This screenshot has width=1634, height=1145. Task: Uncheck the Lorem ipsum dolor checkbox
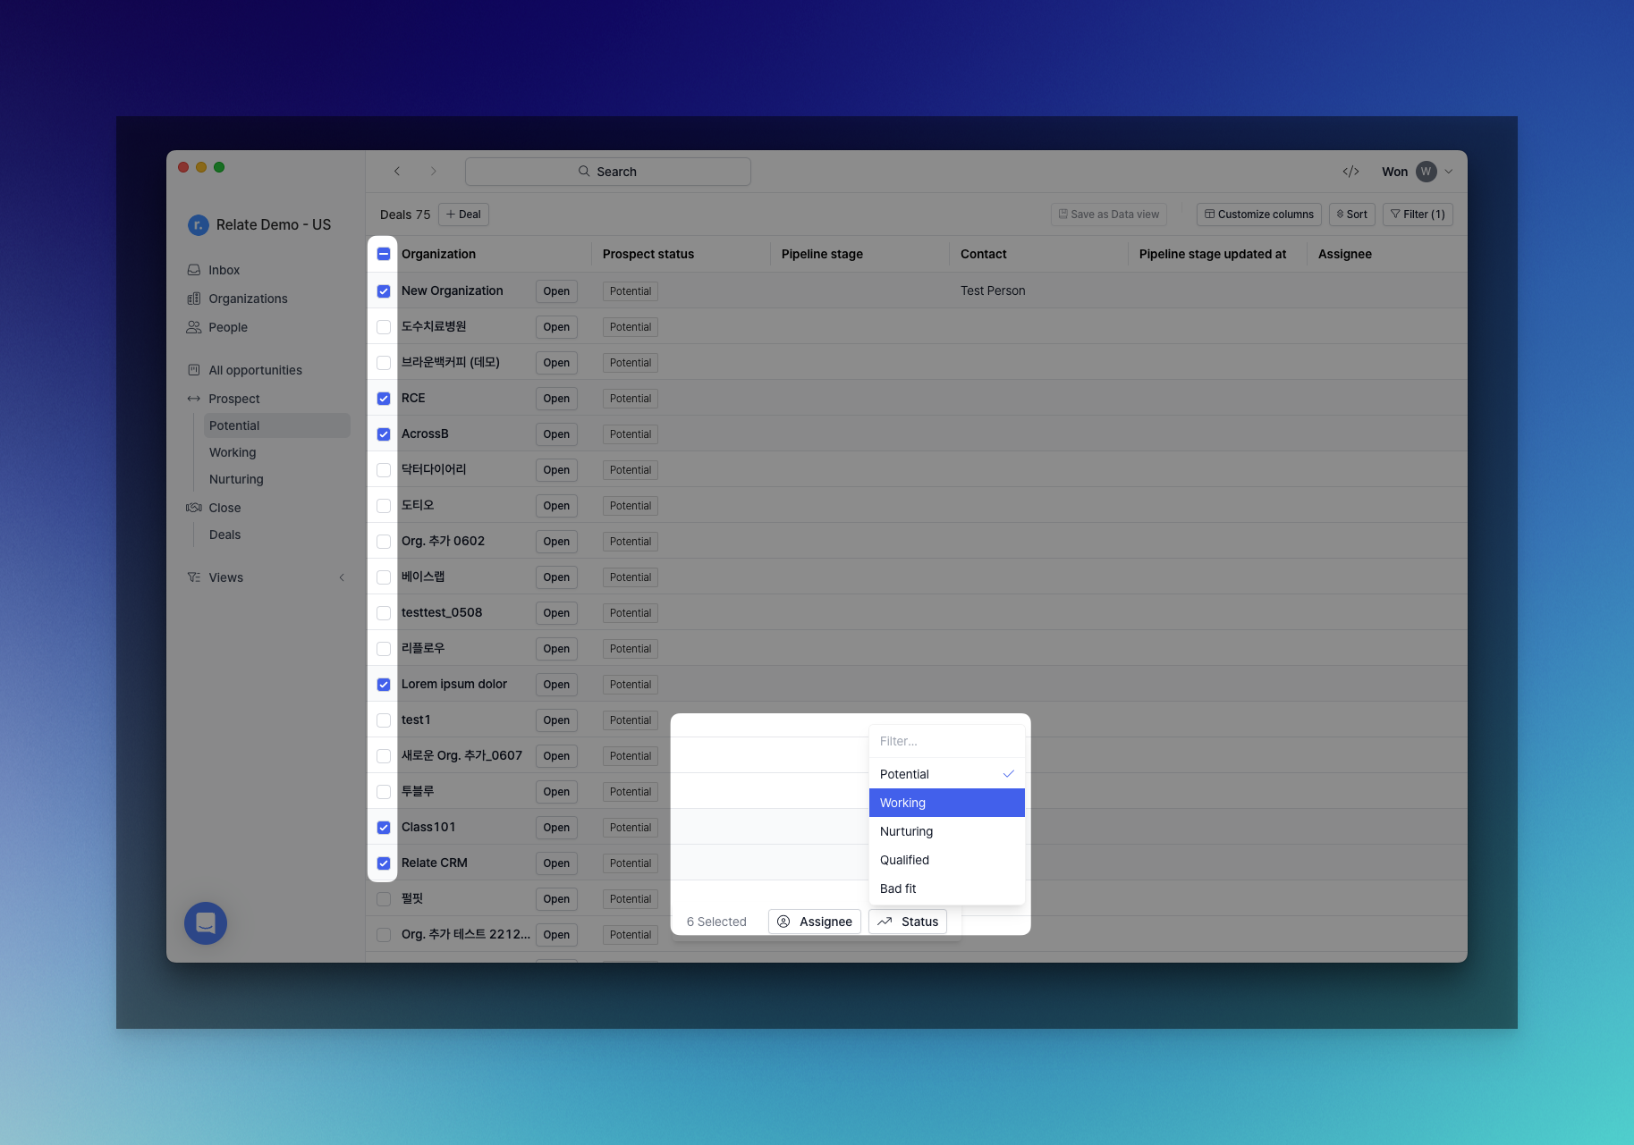point(384,685)
